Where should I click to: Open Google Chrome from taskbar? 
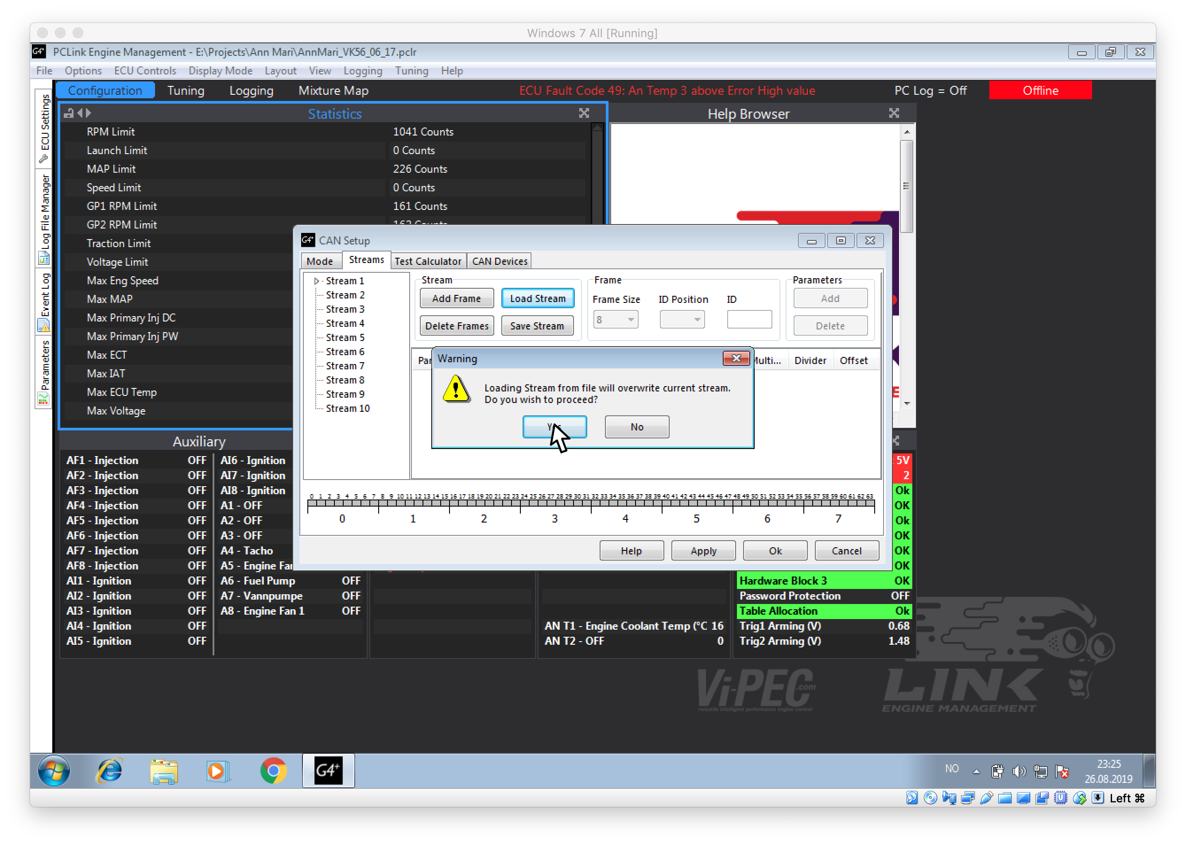coord(273,770)
